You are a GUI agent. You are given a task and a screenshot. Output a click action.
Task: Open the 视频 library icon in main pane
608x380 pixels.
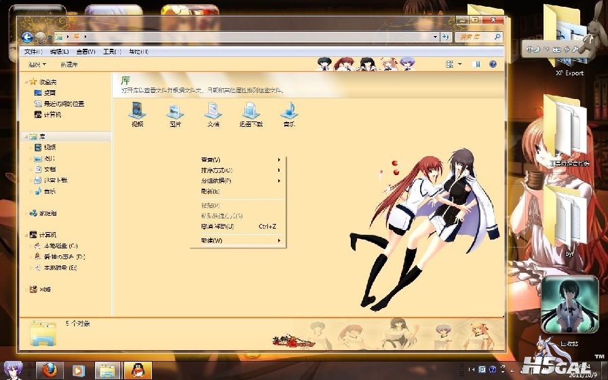tap(137, 114)
